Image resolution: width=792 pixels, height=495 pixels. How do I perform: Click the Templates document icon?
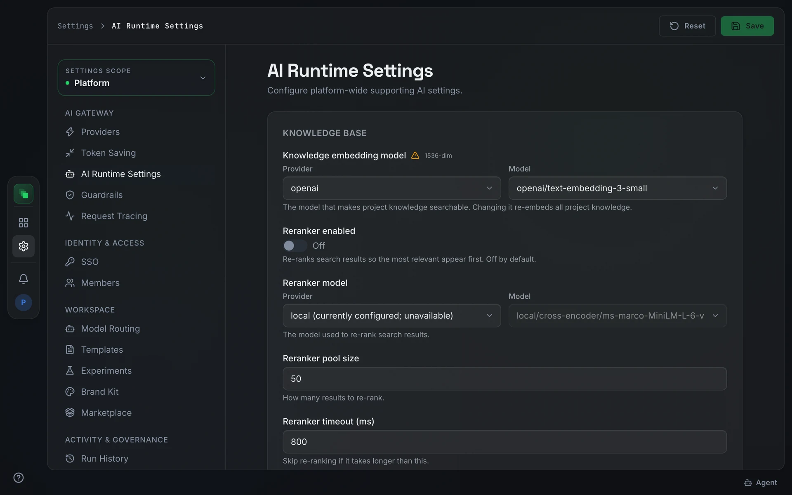tap(70, 350)
